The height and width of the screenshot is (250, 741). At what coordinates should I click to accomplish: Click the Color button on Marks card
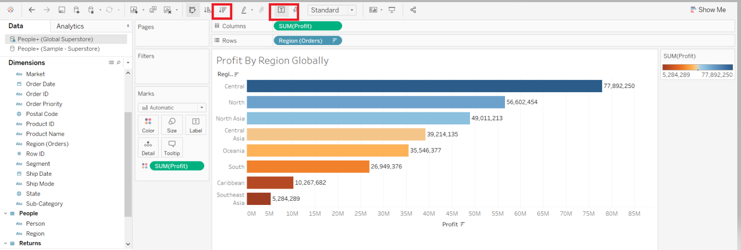[149, 125]
